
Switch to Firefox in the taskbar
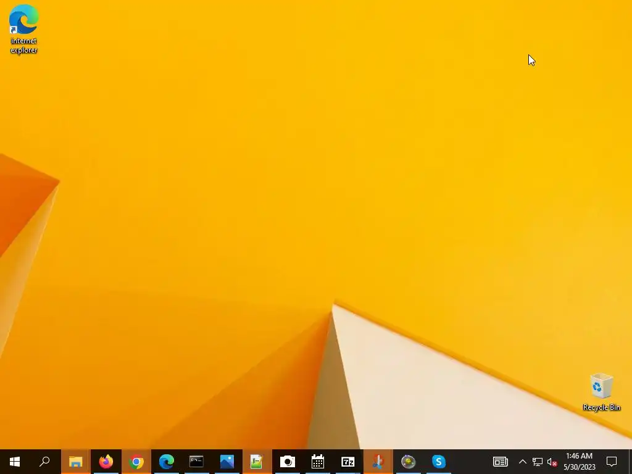click(106, 462)
